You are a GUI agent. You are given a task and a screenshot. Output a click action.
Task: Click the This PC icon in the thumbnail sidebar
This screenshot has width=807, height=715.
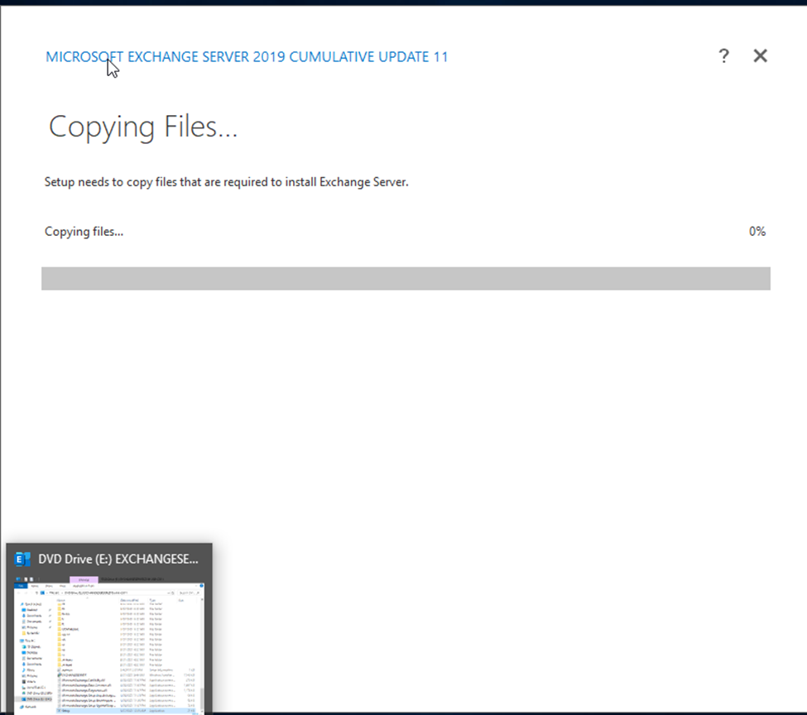pyautogui.click(x=21, y=641)
